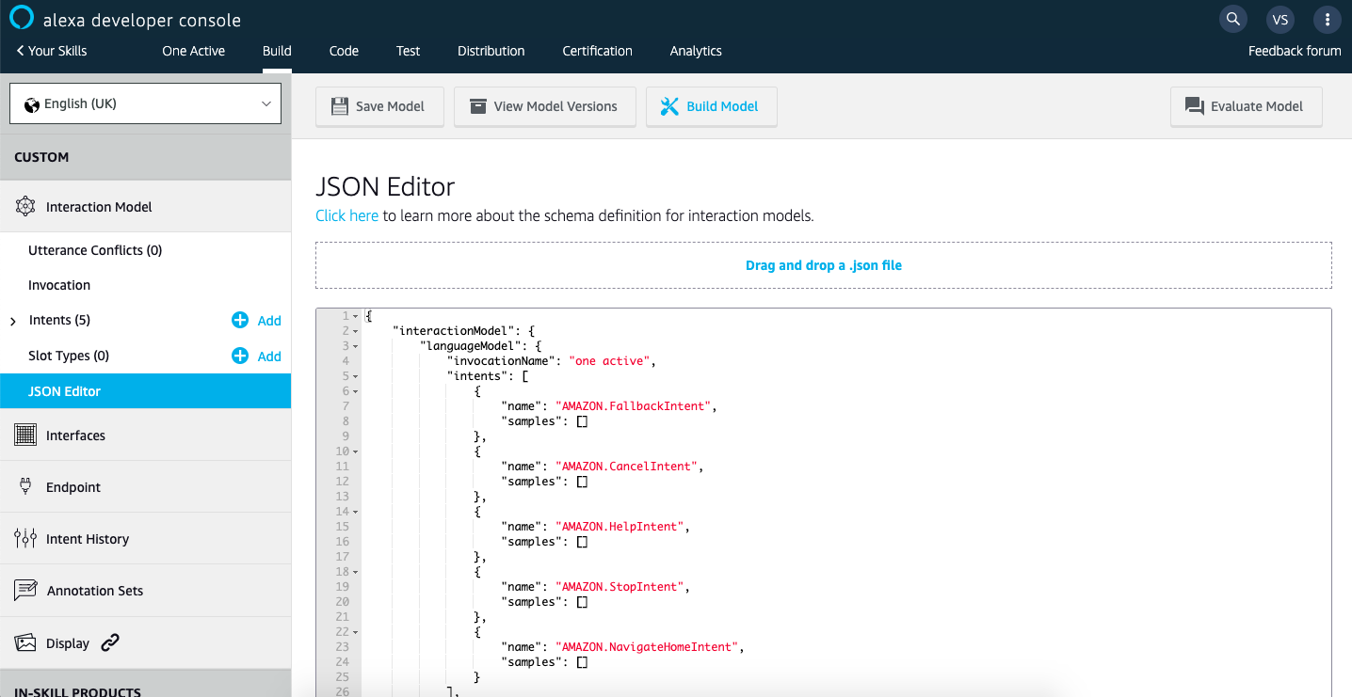The height and width of the screenshot is (697, 1352).
Task: Open the search magnifier icon
Action: pos(1232,19)
